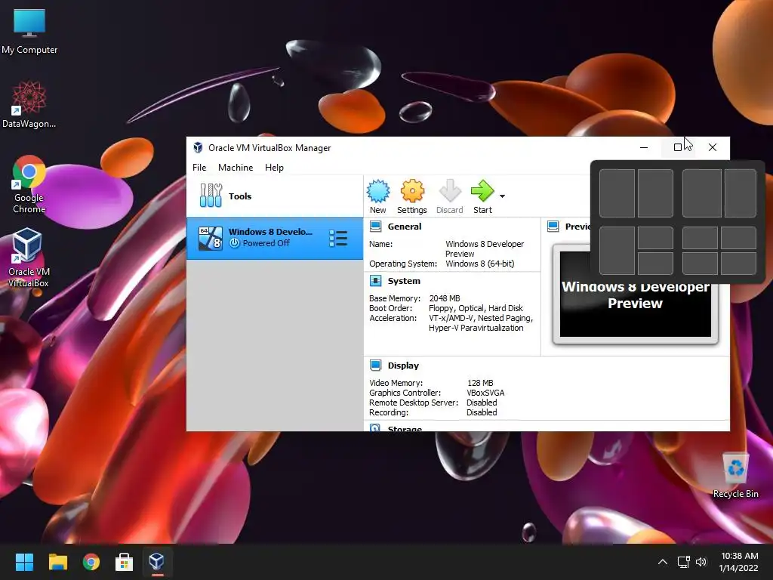773x580 pixels.
Task: Click the System section icon
Action: pyautogui.click(x=376, y=281)
